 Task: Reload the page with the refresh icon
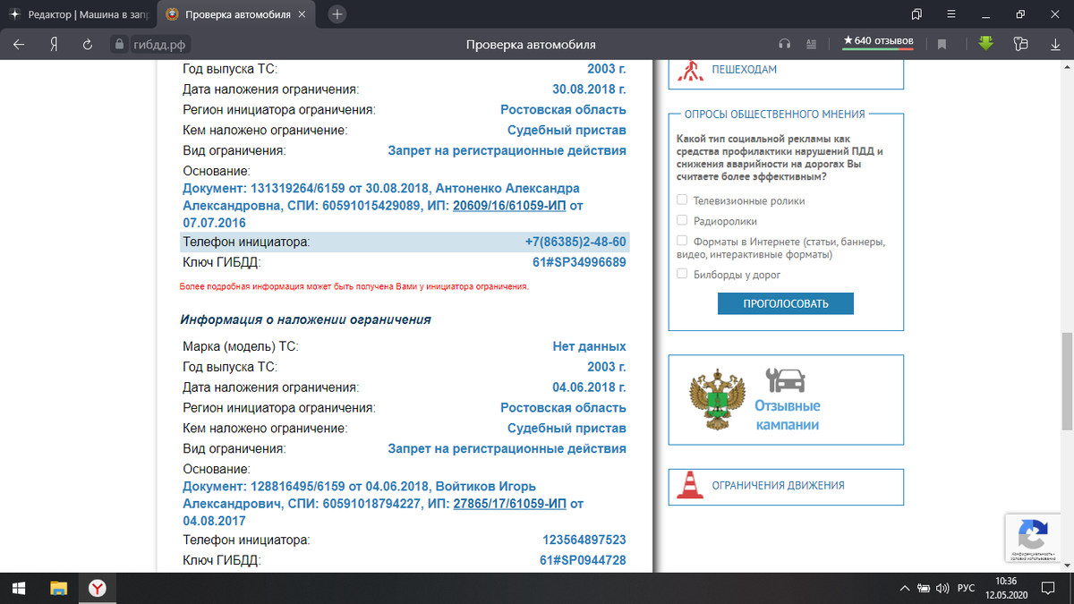88,44
